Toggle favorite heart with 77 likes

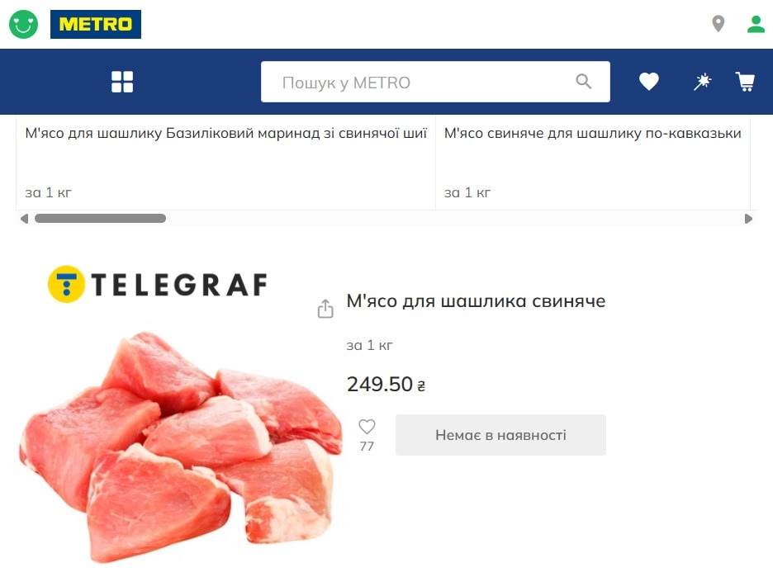pos(367,427)
